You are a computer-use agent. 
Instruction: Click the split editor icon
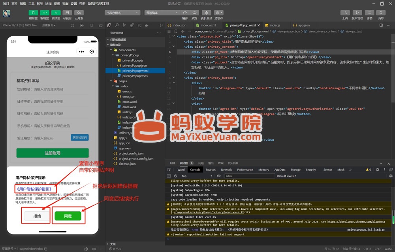point(381,25)
